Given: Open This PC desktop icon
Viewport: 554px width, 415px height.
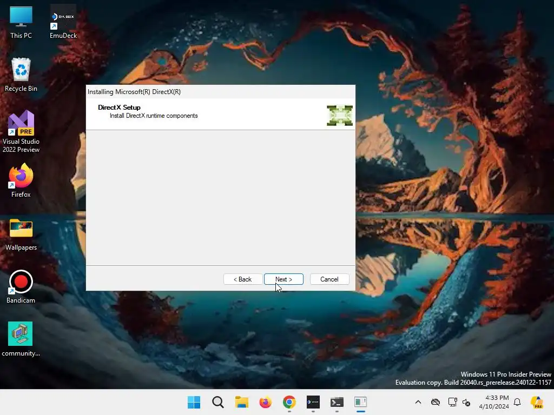Looking at the screenshot, I should tap(21, 22).
